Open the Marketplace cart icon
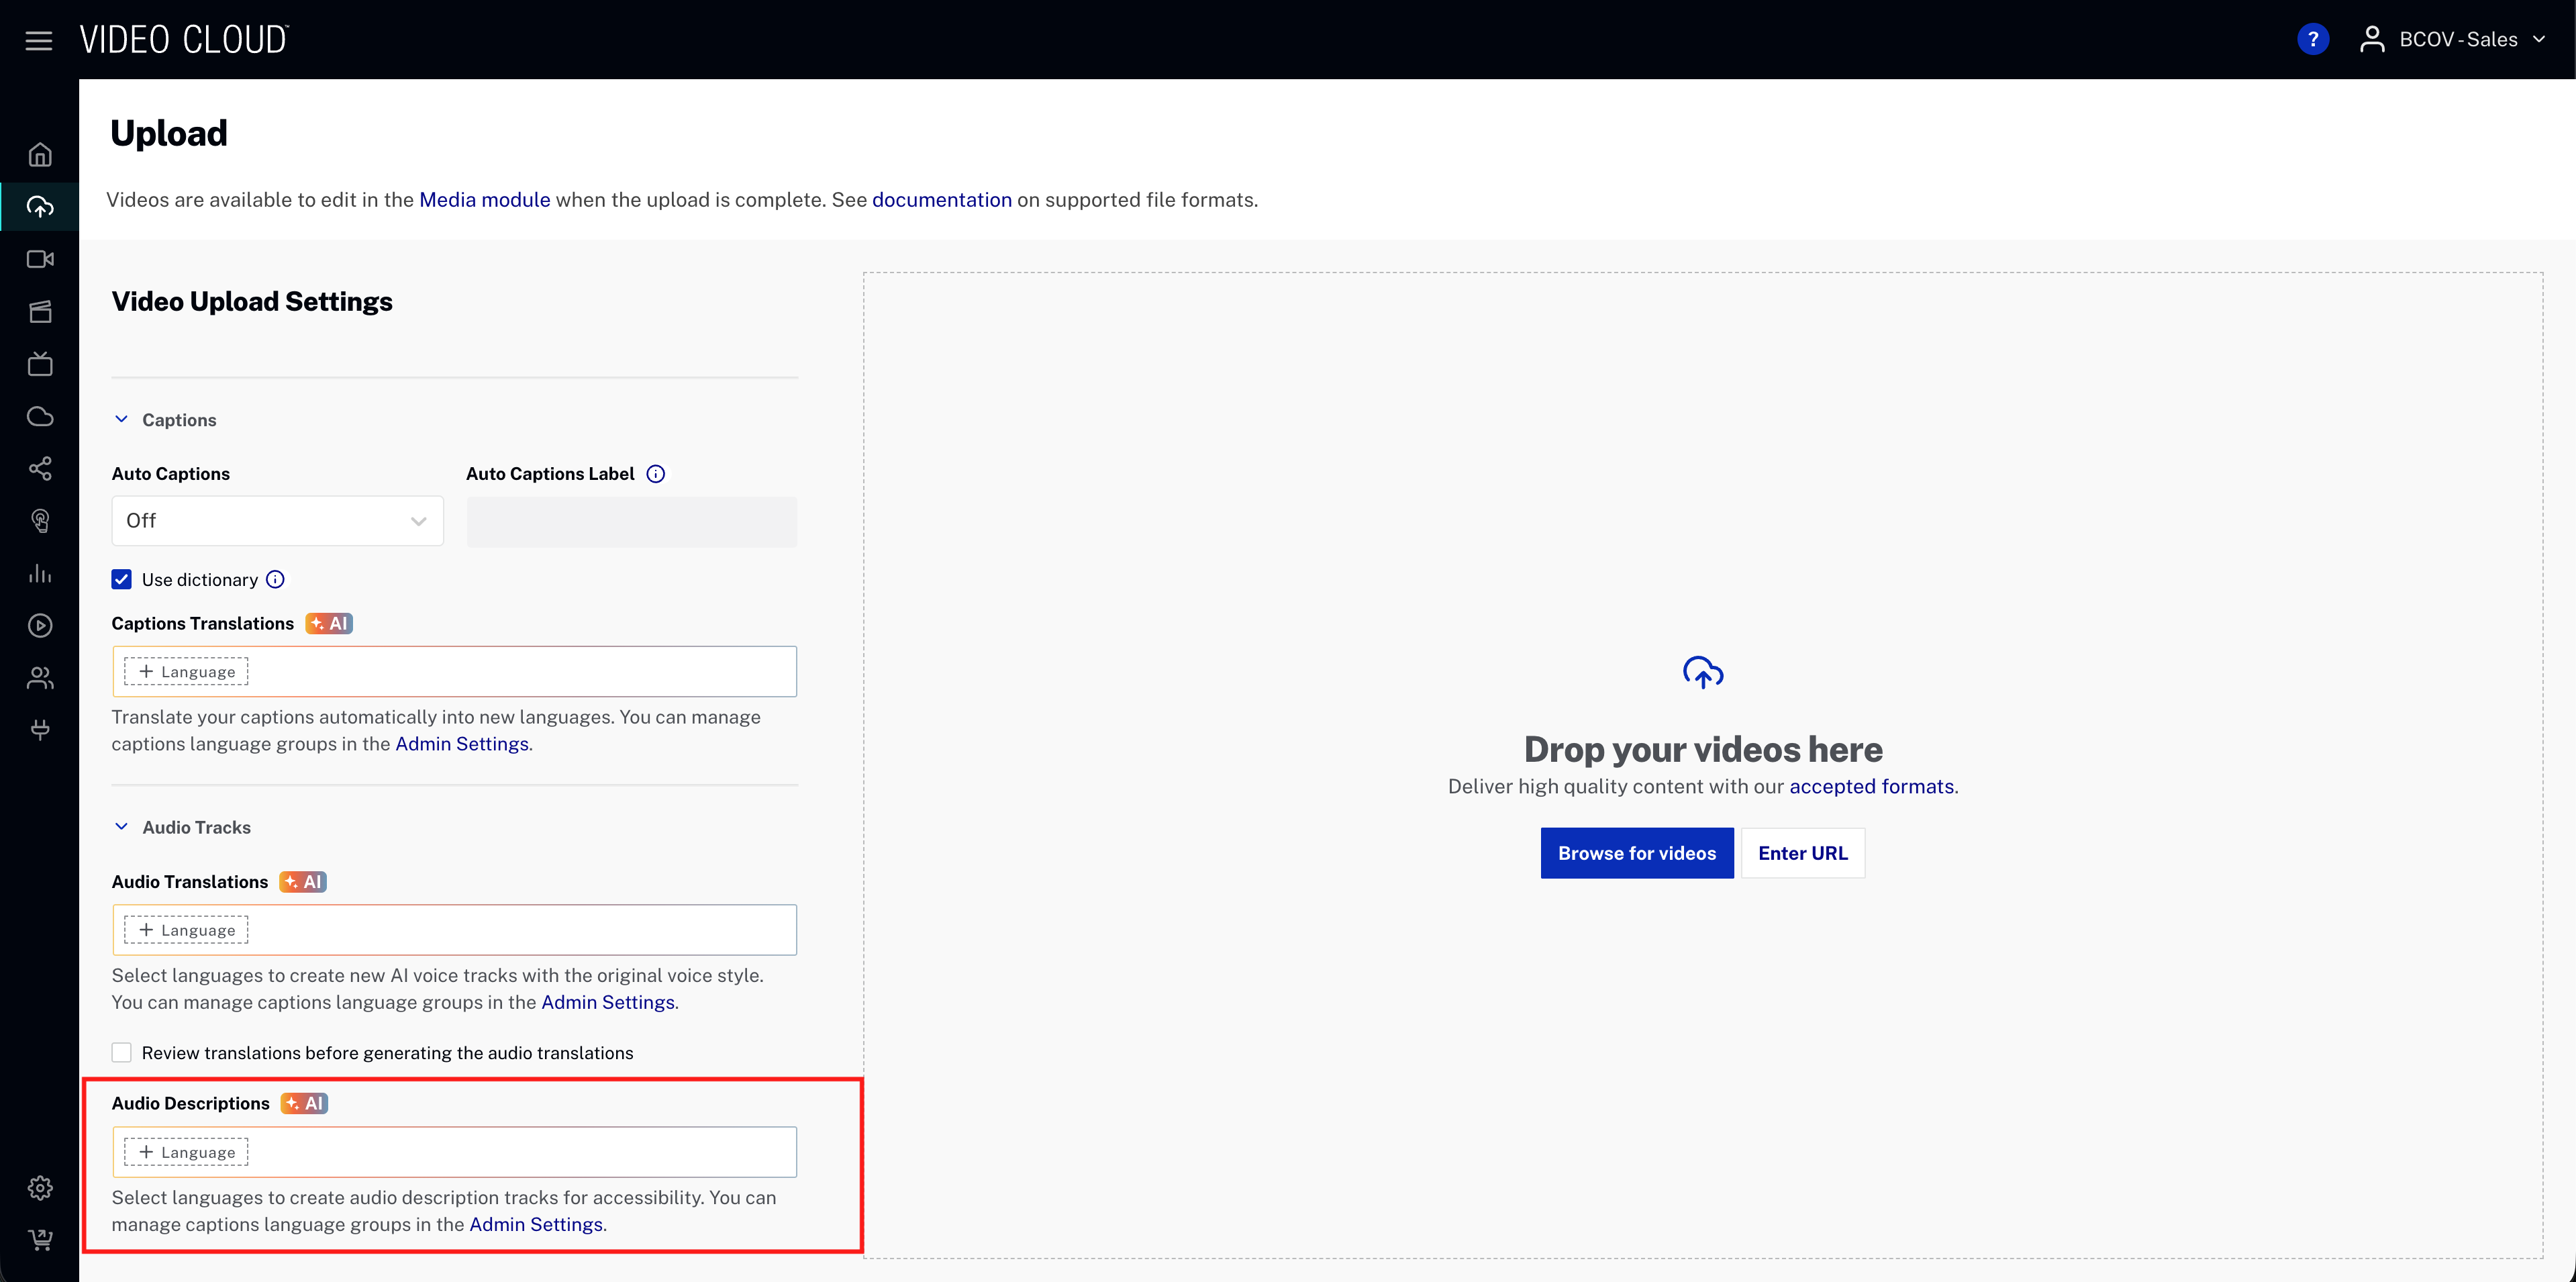Screen dimensions: 2576x1282 [40, 1240]
